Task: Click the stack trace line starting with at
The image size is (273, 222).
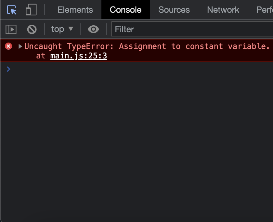Action: 41,56
